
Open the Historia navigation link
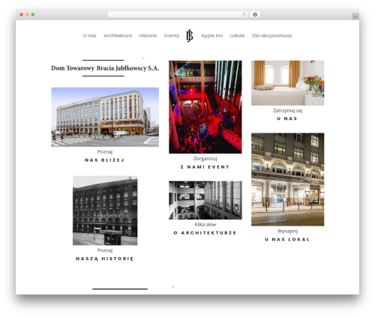[x=148, y=36]
